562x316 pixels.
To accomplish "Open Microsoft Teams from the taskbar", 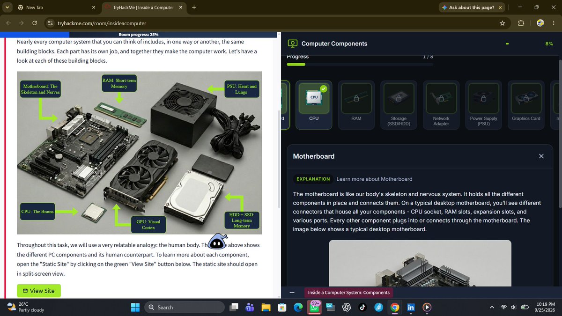I will [x=250, y=307].
